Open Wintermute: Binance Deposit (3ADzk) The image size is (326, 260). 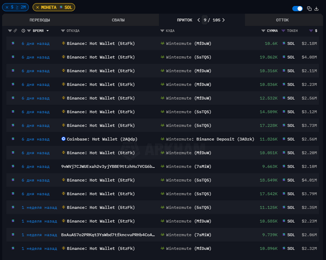(x=210, y=139)
